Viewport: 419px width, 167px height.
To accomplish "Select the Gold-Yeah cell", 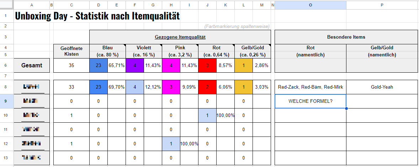I will pyautogui.click(x=382, y=87).
